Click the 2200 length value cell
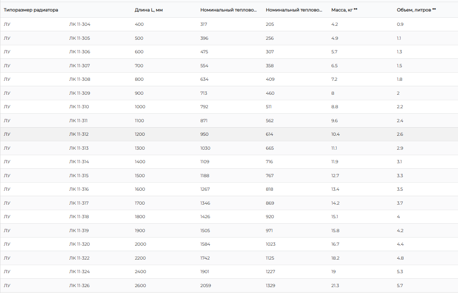This screenshot has height=293, width=458. pos(140,258)
